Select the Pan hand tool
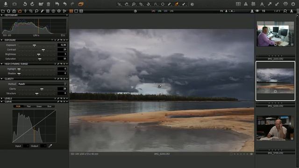This screenshot has width=299, height=168. point(127,4)
